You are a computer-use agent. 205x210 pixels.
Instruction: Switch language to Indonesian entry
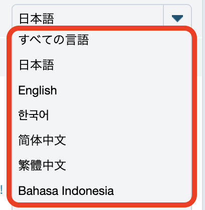click(x=102, y=190)
